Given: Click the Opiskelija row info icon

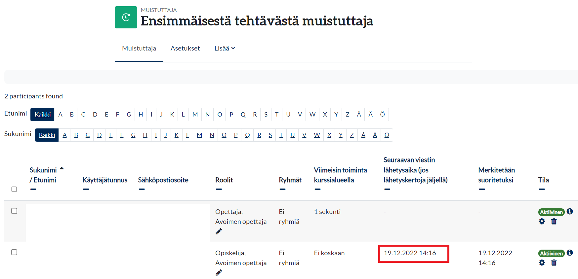Looking at the screenshot, I should coord(569,253).
